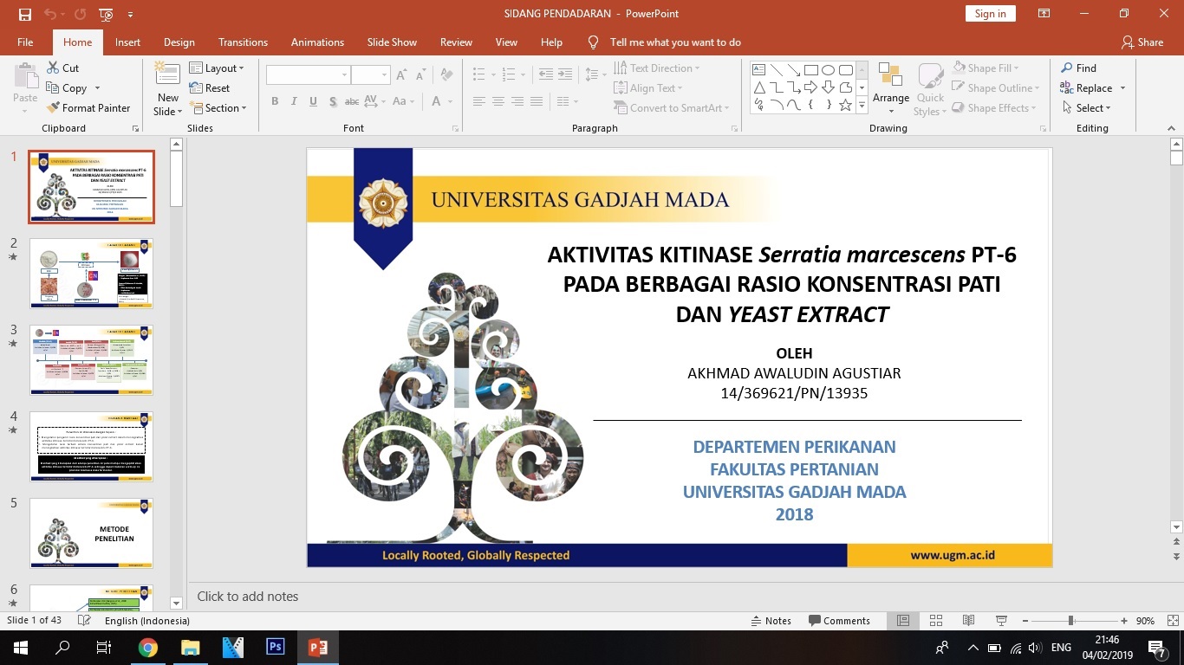
Task: Adjust the zoom slider handle
Action: [x=1071, y=621]
